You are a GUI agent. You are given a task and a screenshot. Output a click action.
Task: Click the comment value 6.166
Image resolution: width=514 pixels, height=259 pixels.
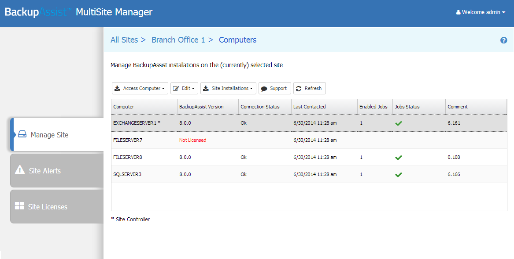pos(454,174)
